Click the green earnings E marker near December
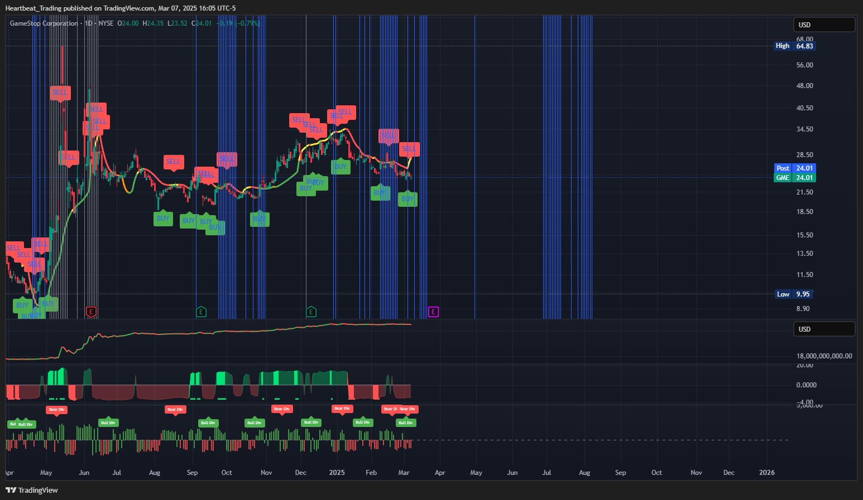This screenshot has height=500, width=863. coord(311,312)
